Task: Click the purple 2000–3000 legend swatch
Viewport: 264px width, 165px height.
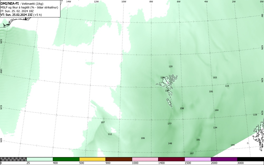Action: (224, 159)
